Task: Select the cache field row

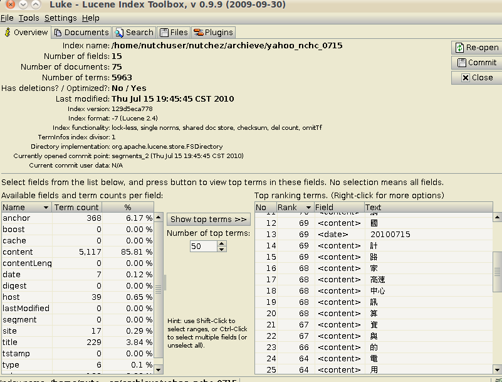Action: pos(78,241)
